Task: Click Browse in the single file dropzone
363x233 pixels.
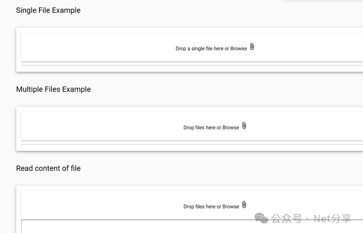Action: coord(239,48)
